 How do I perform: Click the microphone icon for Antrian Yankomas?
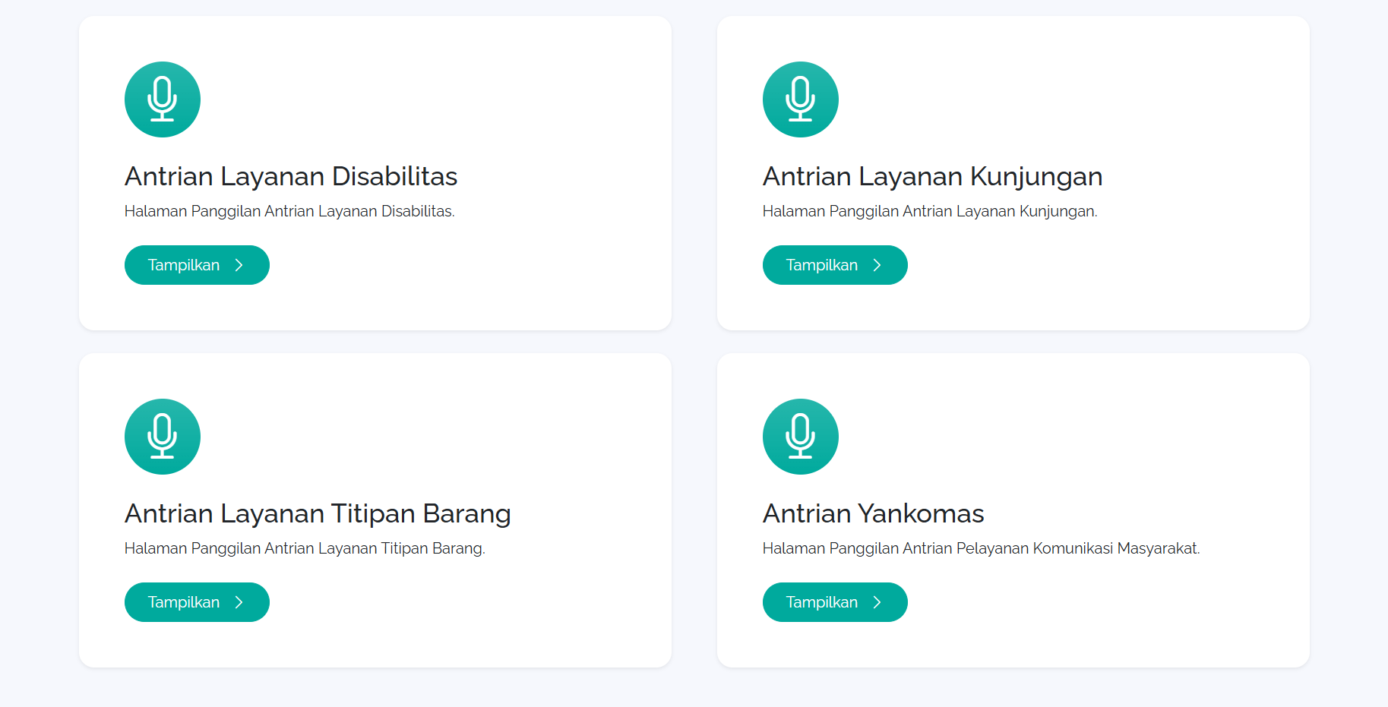(801, 437)
